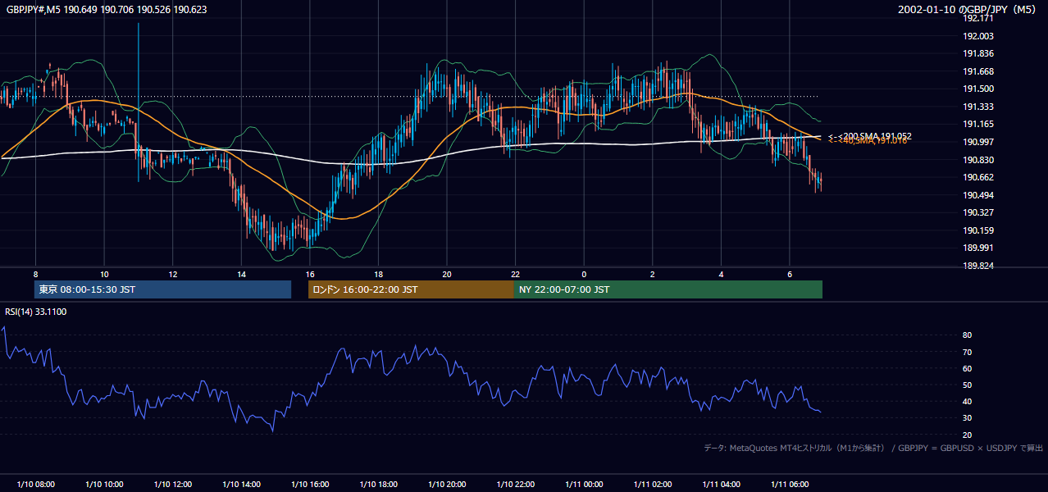The height and width of the screenshot is (492, 1048).
Task: Click bottom time label 1/11 02:00
Action: pyautogui.click(x=653, y=485)
